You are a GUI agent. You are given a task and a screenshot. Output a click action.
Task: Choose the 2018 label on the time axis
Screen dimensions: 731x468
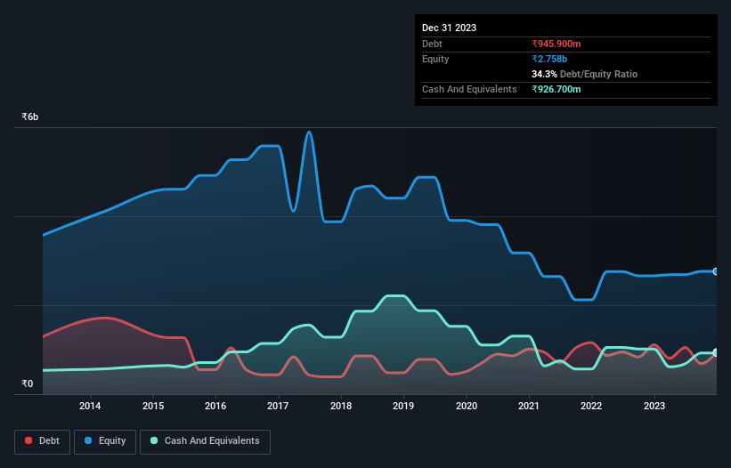pyautogui.click(x=340, y=407)
